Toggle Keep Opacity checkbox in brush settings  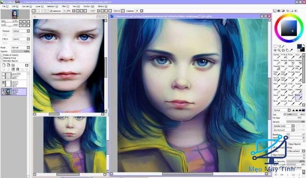(288, 144)
